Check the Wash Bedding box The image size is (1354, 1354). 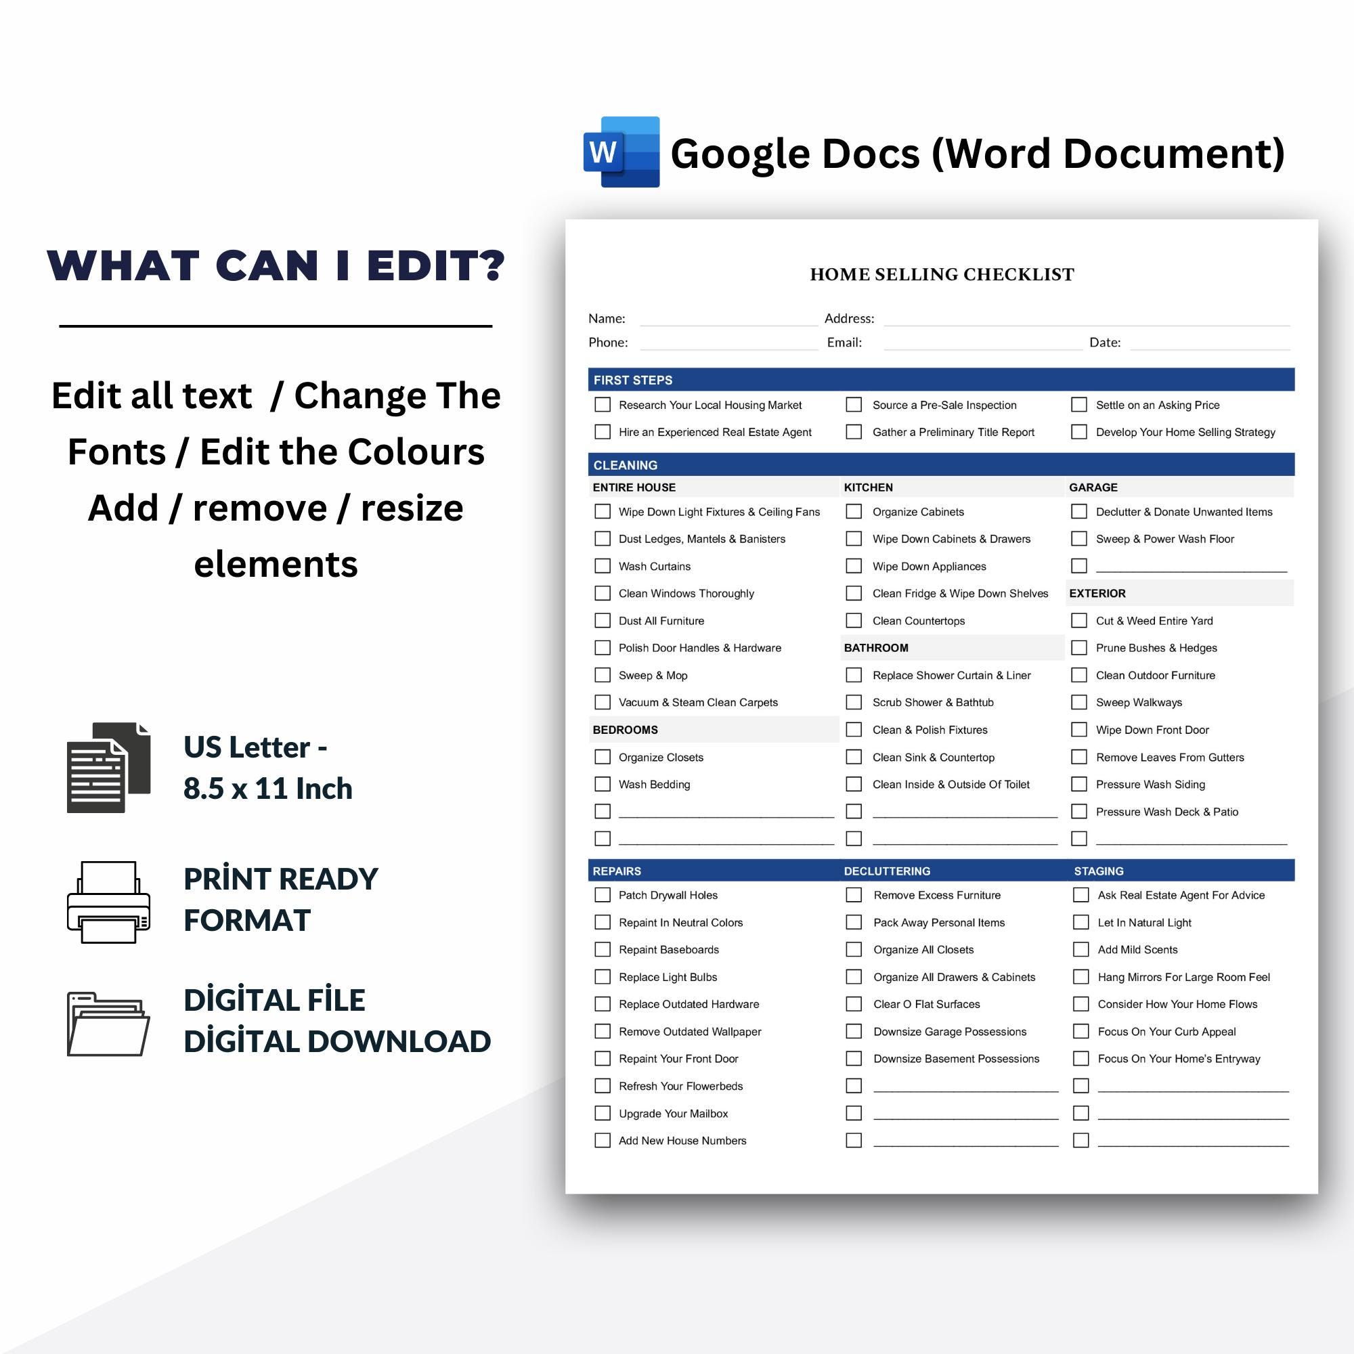(x=603, y=784)
